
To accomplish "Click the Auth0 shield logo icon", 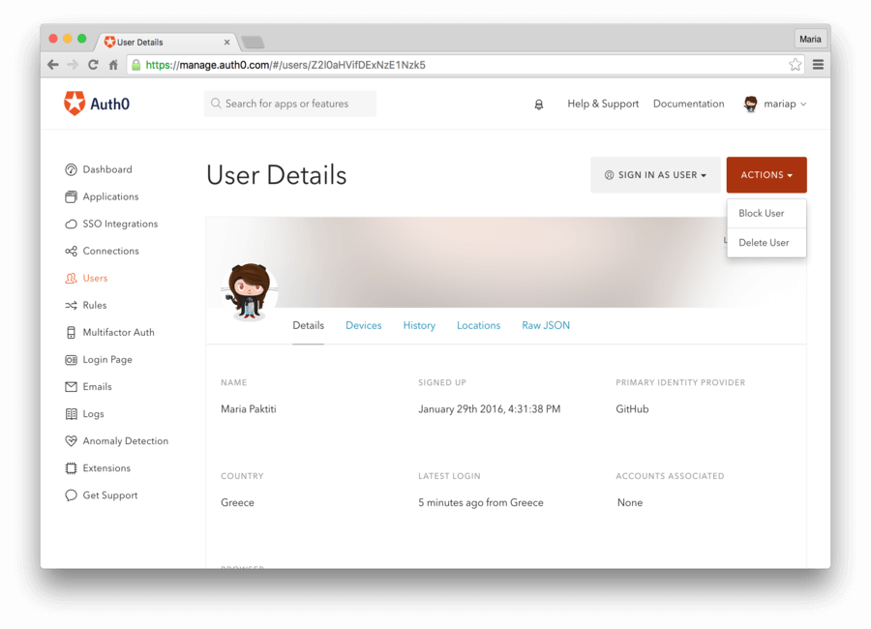I will click(x=74, y=104).
